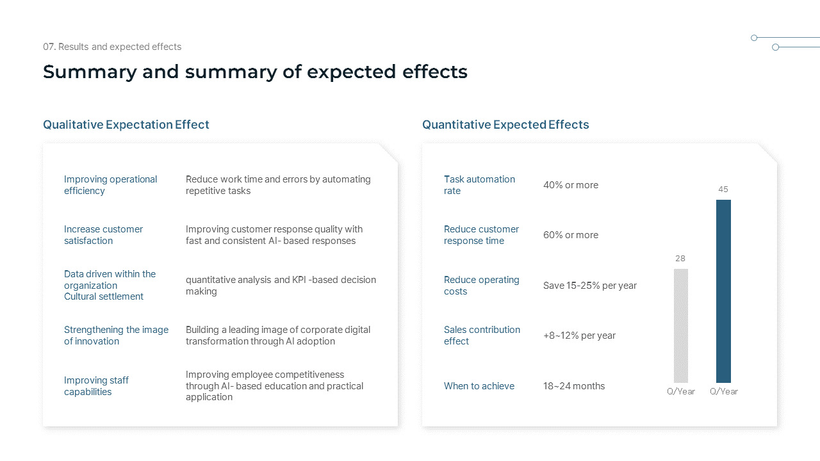Click the lower decorative circle at top right

[x=775, y=47]
